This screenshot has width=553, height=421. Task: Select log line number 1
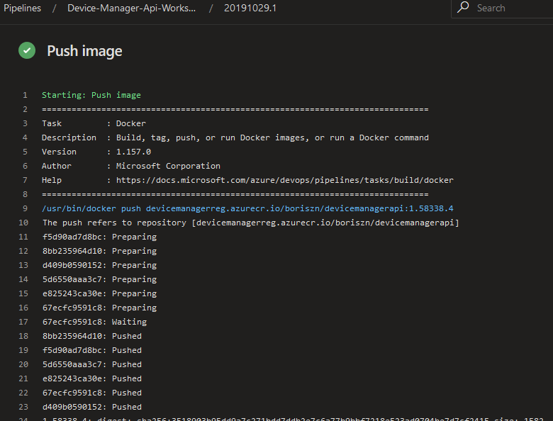click(x=25, y=95)
